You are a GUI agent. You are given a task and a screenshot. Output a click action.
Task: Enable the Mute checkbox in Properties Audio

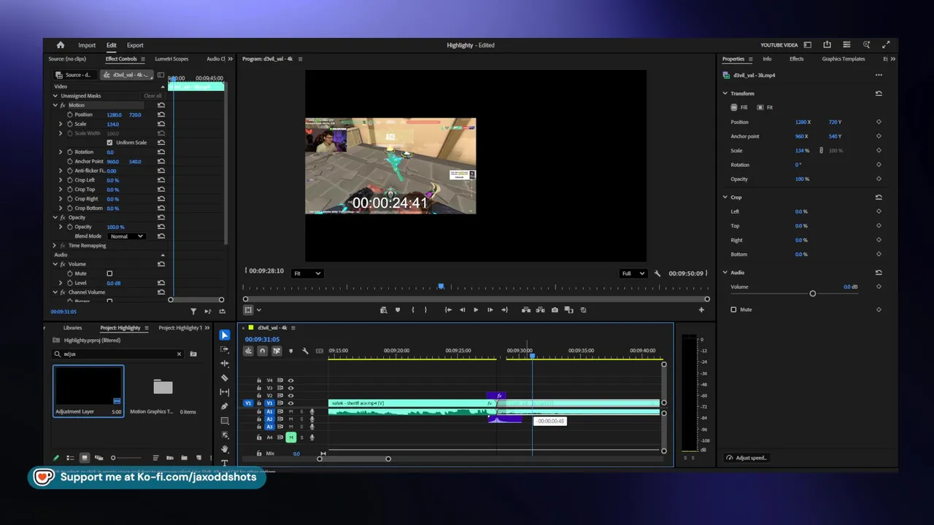pos(733,309)
